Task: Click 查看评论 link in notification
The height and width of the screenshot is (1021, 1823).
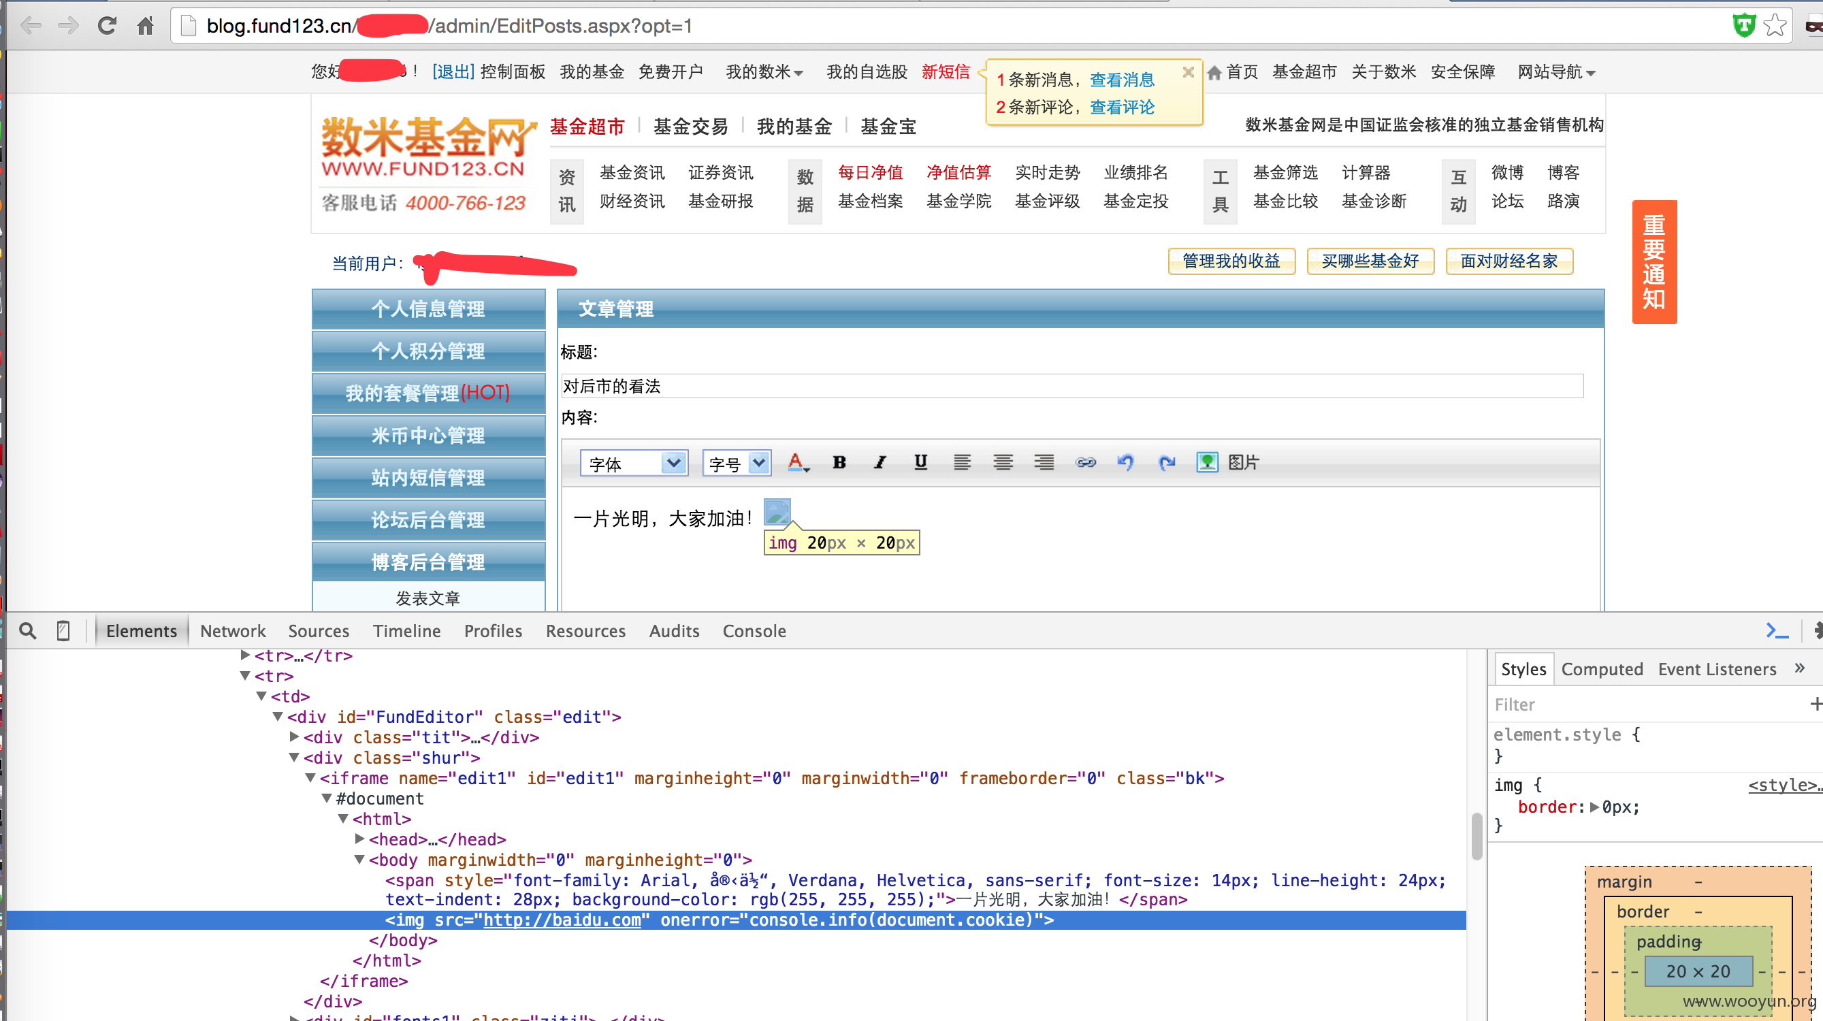Action: pyautogui.click(x=1122, y=107)
